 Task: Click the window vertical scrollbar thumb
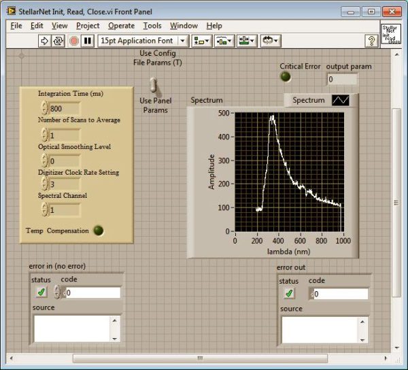point(396,203)
